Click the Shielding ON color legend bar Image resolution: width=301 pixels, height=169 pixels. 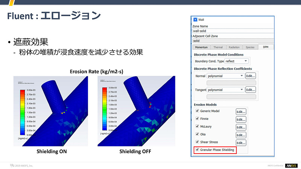point(23,112)
